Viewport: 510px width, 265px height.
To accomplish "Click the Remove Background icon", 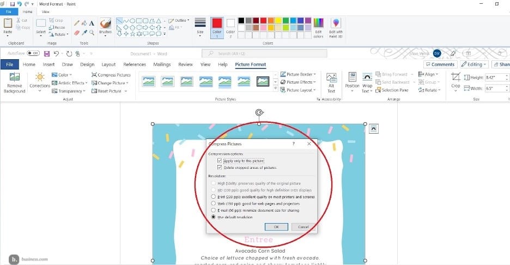I will (x=14, y=78).
